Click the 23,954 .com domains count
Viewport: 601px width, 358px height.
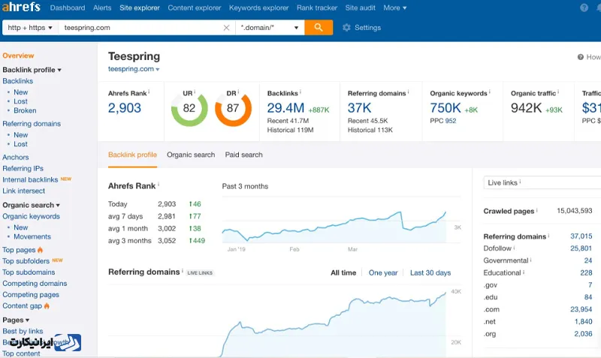tap(581, 309)
